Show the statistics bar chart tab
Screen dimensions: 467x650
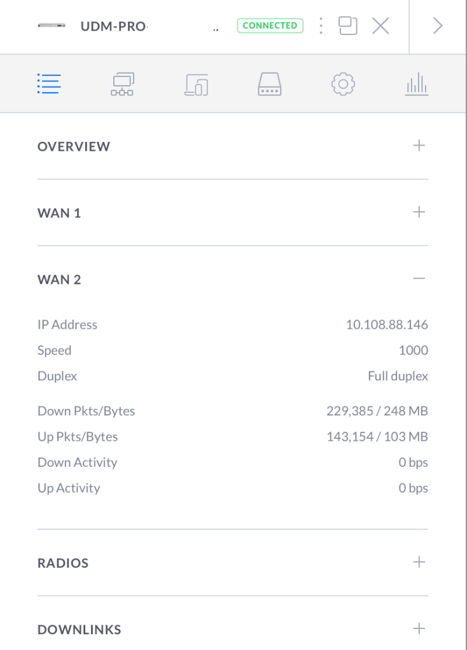(417, 84)
